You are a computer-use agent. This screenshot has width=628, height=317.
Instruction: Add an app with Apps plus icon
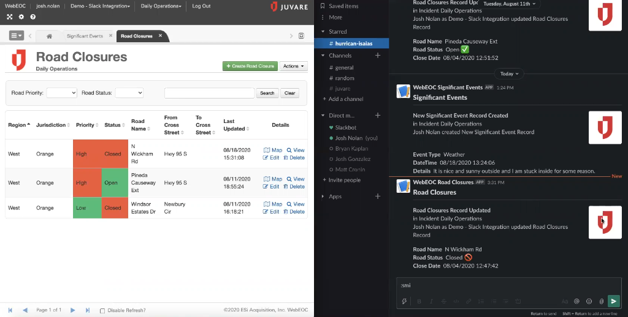coord(378,196)
